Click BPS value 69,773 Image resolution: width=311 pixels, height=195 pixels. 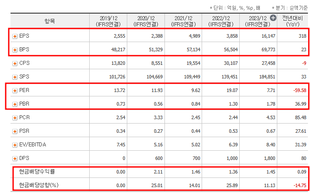tap(269, 50)
